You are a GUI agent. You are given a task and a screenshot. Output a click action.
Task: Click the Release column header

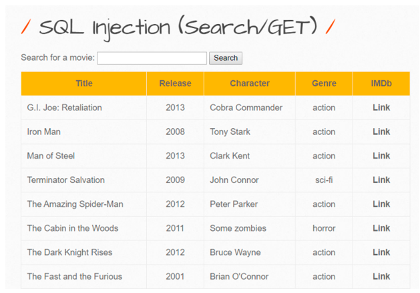[175, 83]
